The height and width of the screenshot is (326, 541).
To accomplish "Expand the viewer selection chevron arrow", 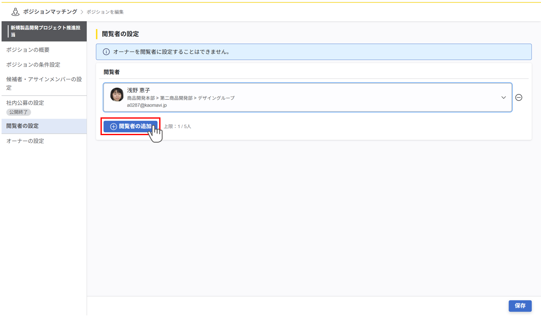I will coord(503,97).
